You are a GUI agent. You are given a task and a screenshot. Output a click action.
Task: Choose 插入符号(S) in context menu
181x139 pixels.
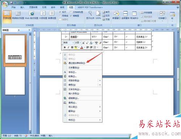pos(83,94)
